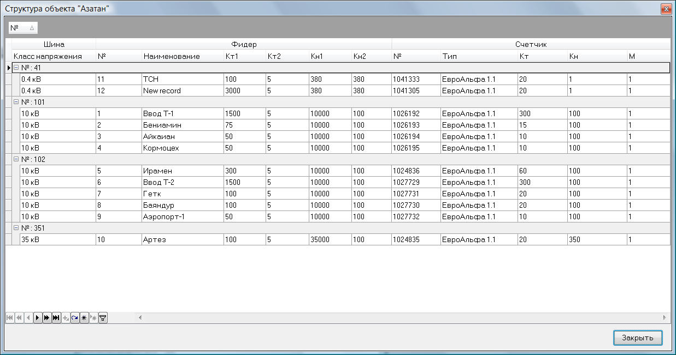Collapse the № : 41 group
The width and height of the screenshot is (676, 355).
(16, 68)
